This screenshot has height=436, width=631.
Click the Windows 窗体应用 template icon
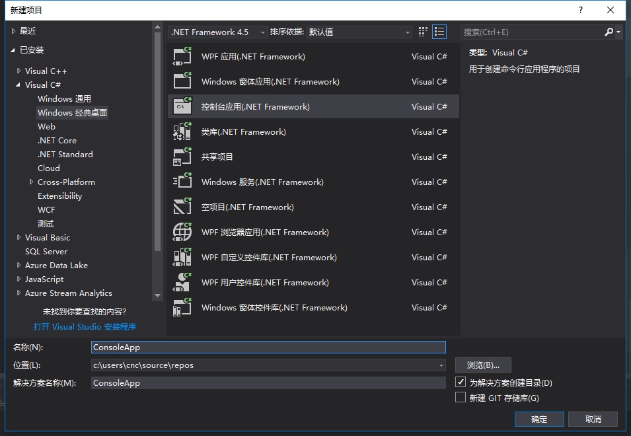click(182, 81)
